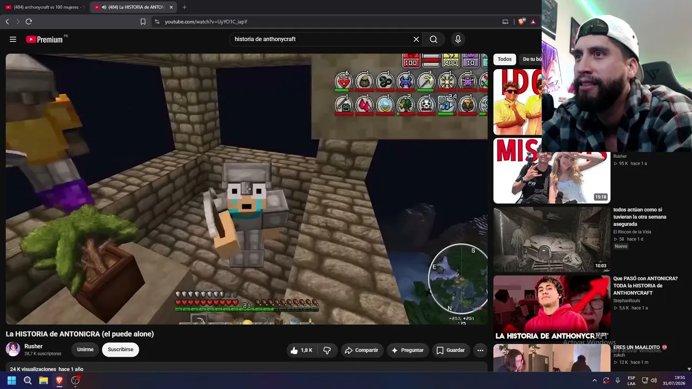Image resolution: width=692 pixels, height=389 pixels.
Task: Open the 15:18 recommended video thumbnail
Action: pos(551,171)
